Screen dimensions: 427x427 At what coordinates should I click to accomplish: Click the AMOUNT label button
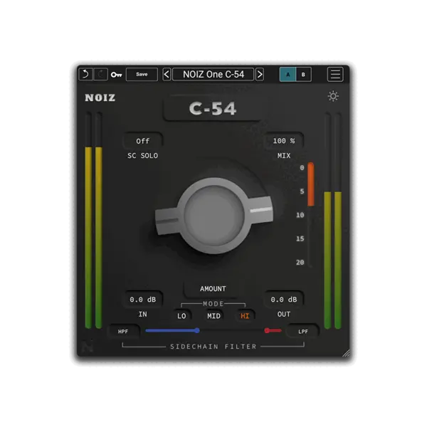[213, 289]
